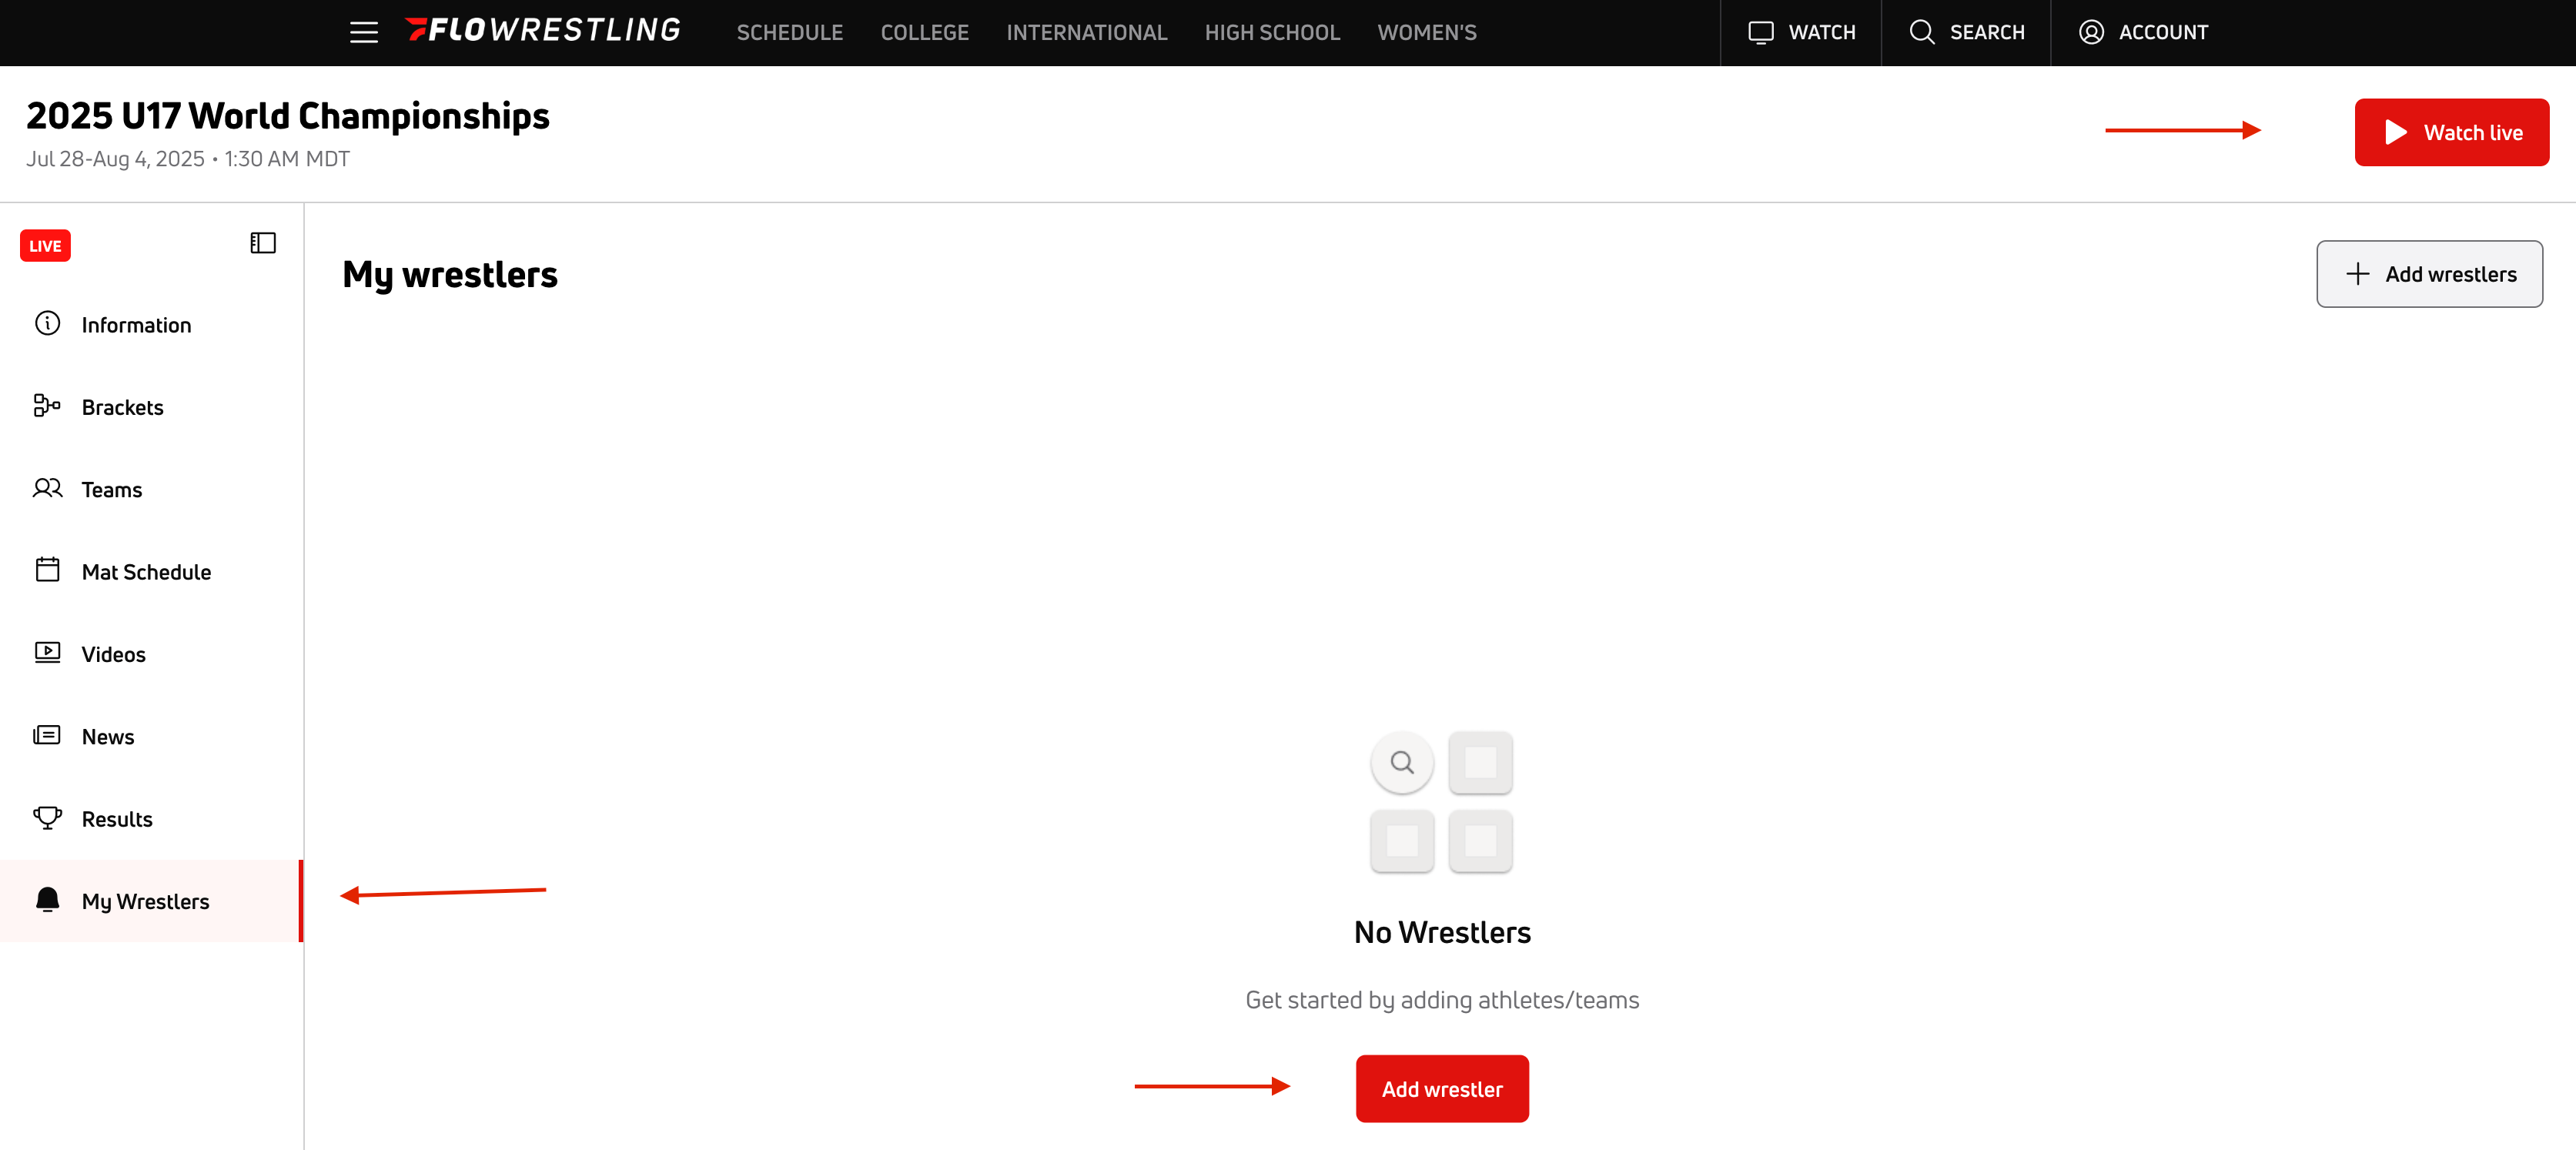This screenshot has height=1150, width=2576.
Task: Click the LIVE badge
Action: coord(45,246)
